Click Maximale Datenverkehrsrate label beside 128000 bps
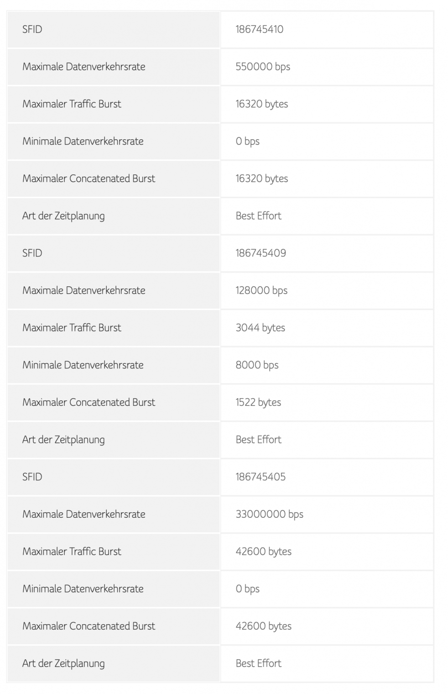Viewport: 448px width, 694px height. 83,290
